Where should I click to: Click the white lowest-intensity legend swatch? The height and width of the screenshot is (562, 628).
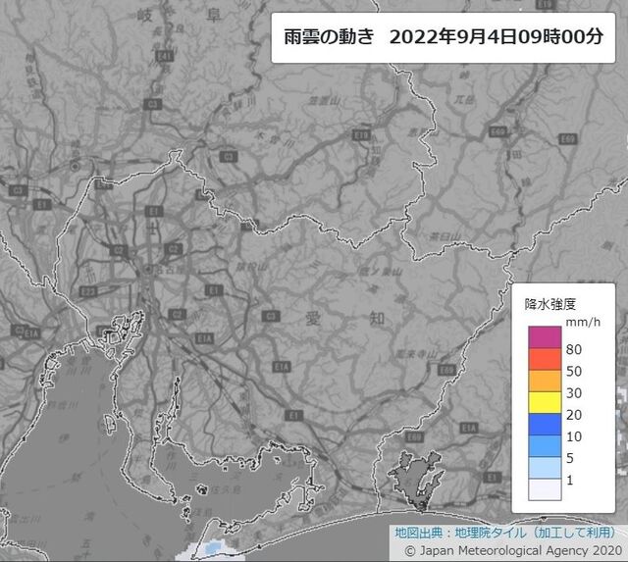click(545, 489)
